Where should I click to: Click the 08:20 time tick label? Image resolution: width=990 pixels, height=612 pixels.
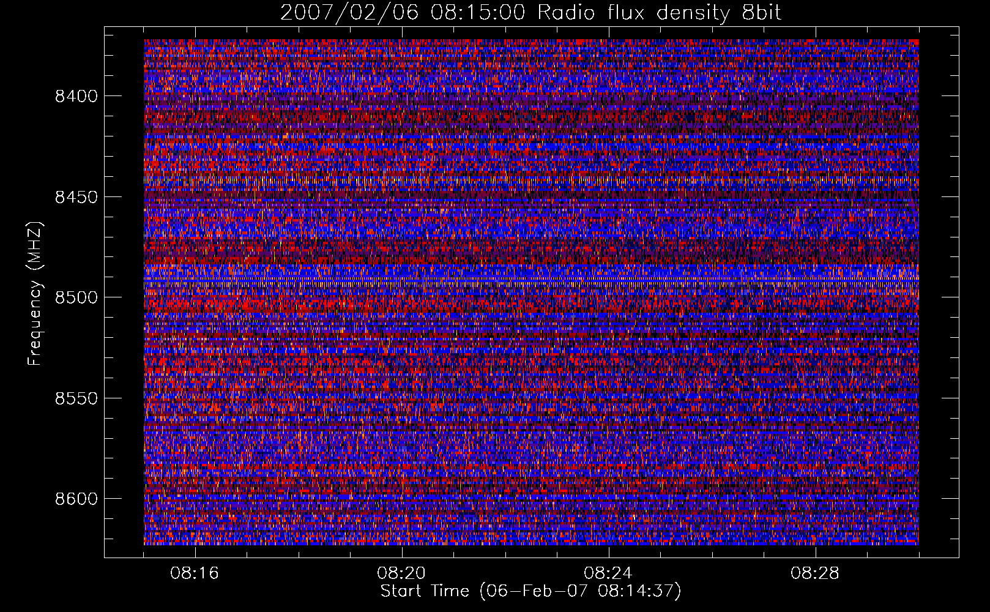click(x=402, y=573)
